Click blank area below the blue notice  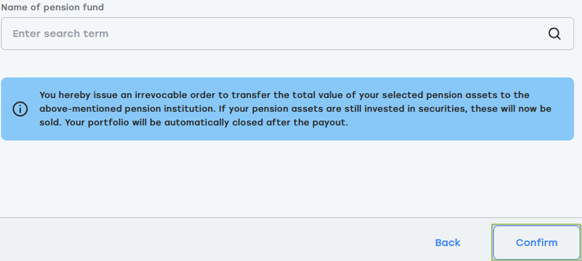tap(287, 179)
